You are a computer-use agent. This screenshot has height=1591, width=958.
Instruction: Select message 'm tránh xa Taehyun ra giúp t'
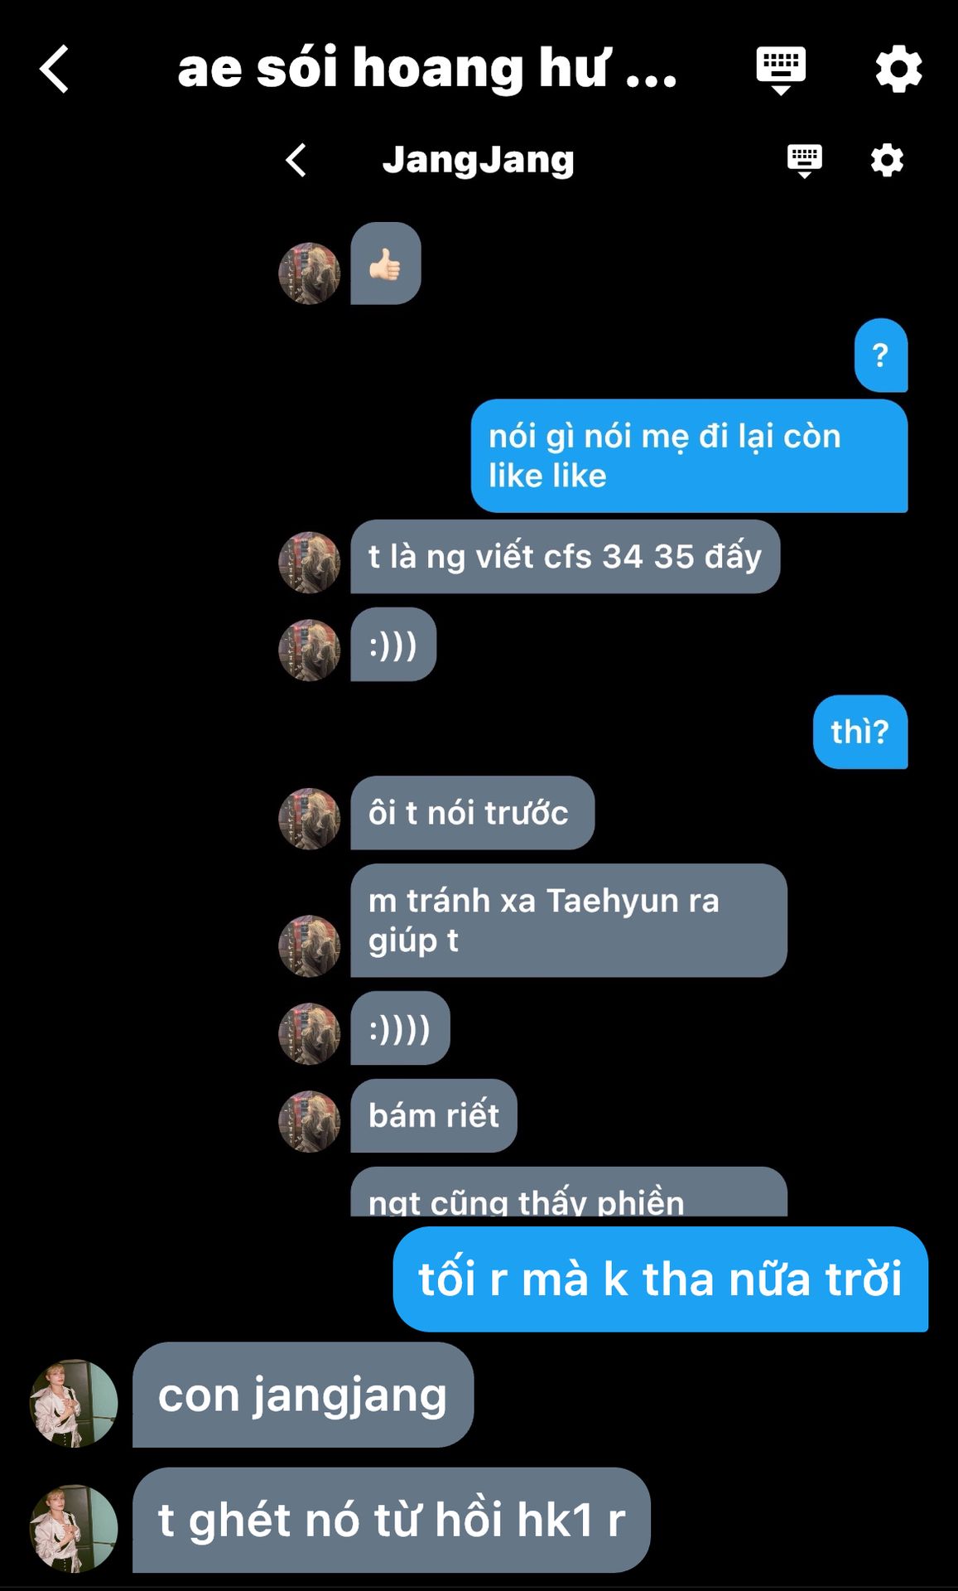click(x=569, y=920)
